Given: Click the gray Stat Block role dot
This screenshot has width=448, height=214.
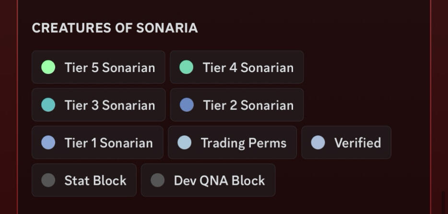Looking at the screenshot, I should point(48,180).
